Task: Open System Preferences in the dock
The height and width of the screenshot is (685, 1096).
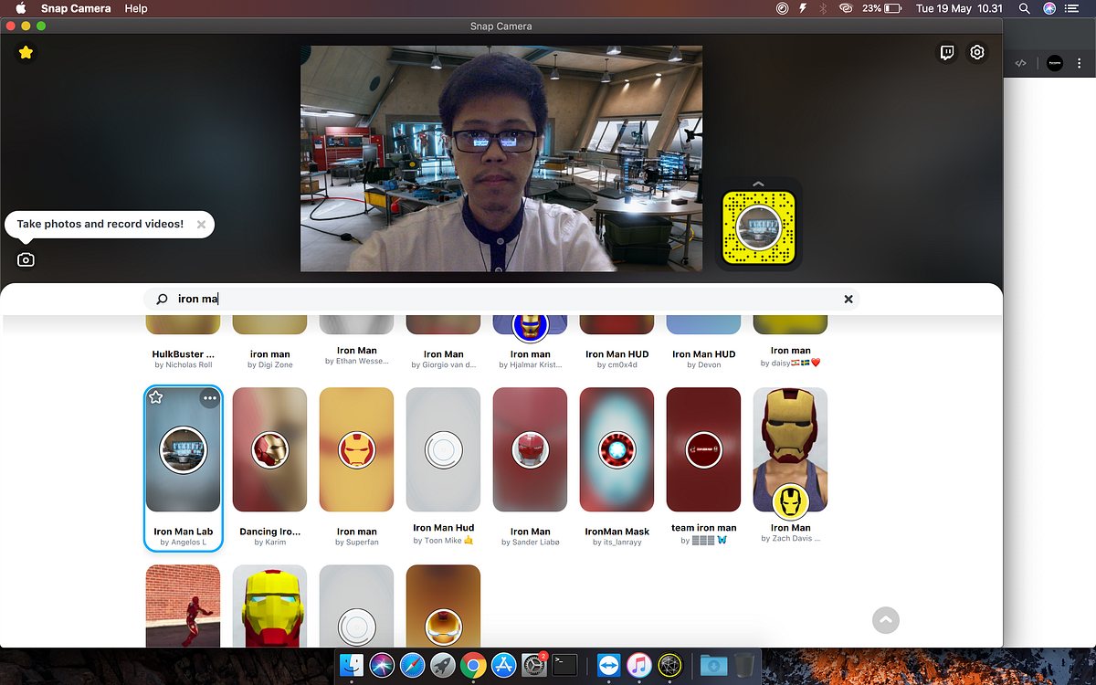Action: [534, 665]
